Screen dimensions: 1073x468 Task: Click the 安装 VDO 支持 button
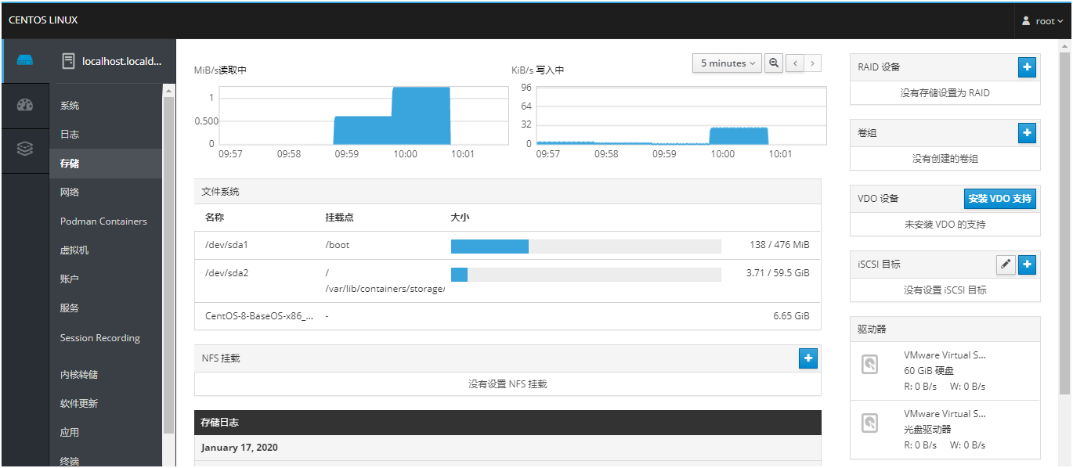[999, 199]
